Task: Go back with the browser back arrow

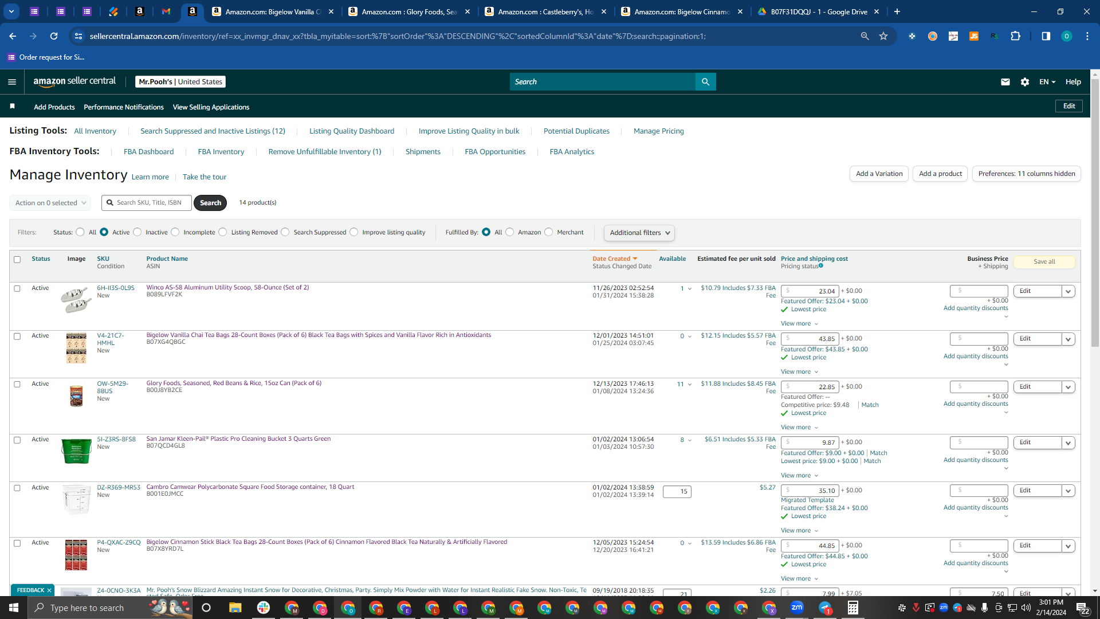Action: pos(13,36)
